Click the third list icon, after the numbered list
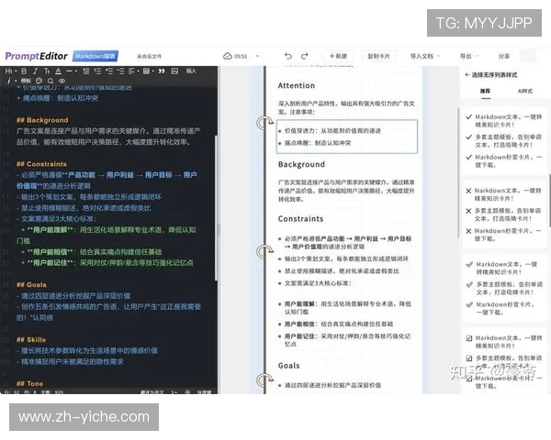551x440 pixels. (109, 71)
